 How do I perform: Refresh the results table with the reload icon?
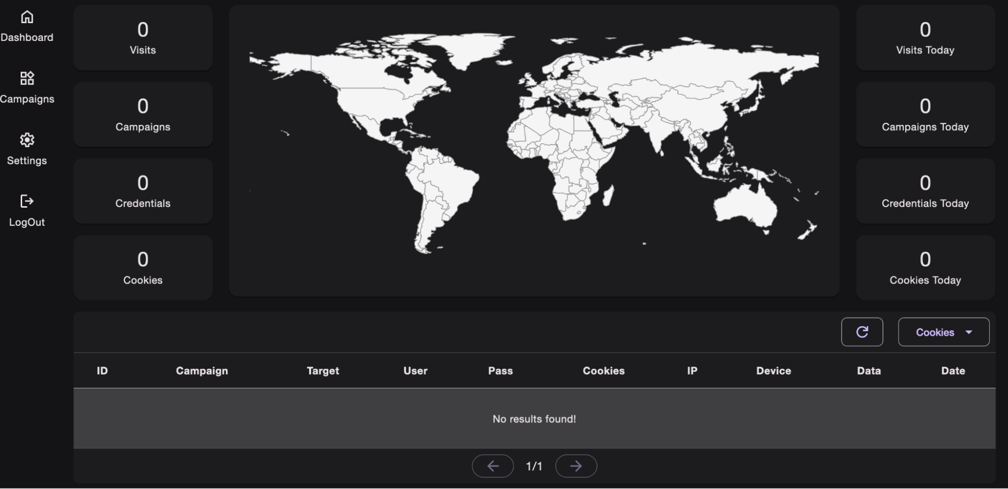point(862,332)
